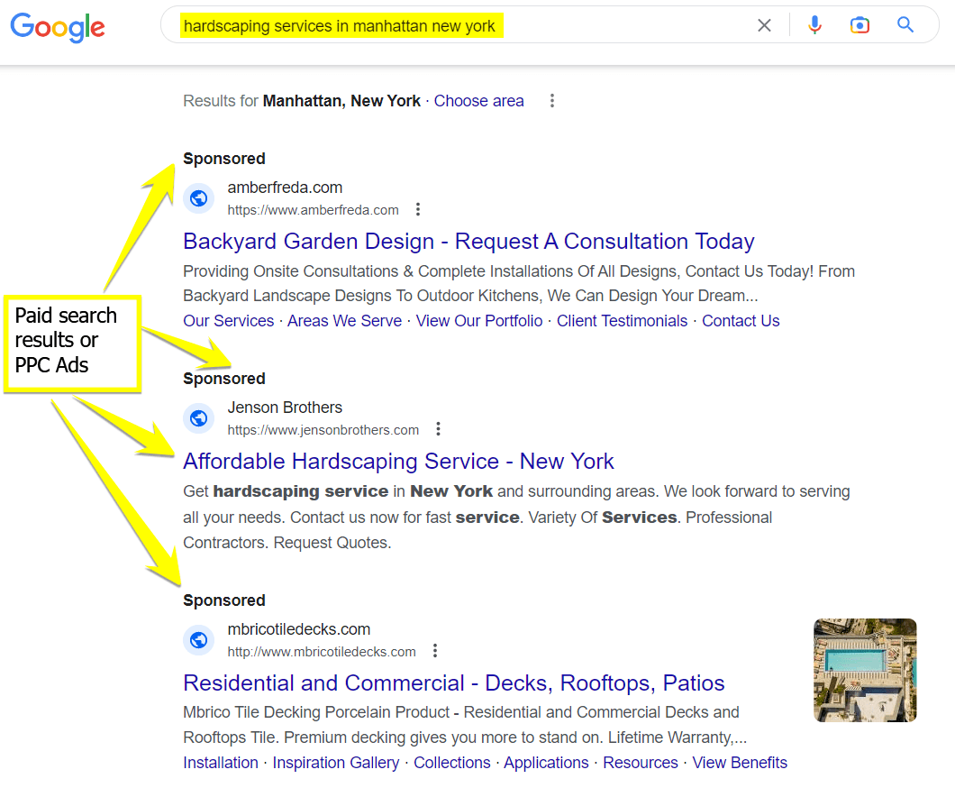This screenshot has height=788, width=955.
Task: Open Collections sitelink
Action: click(452, 763)
